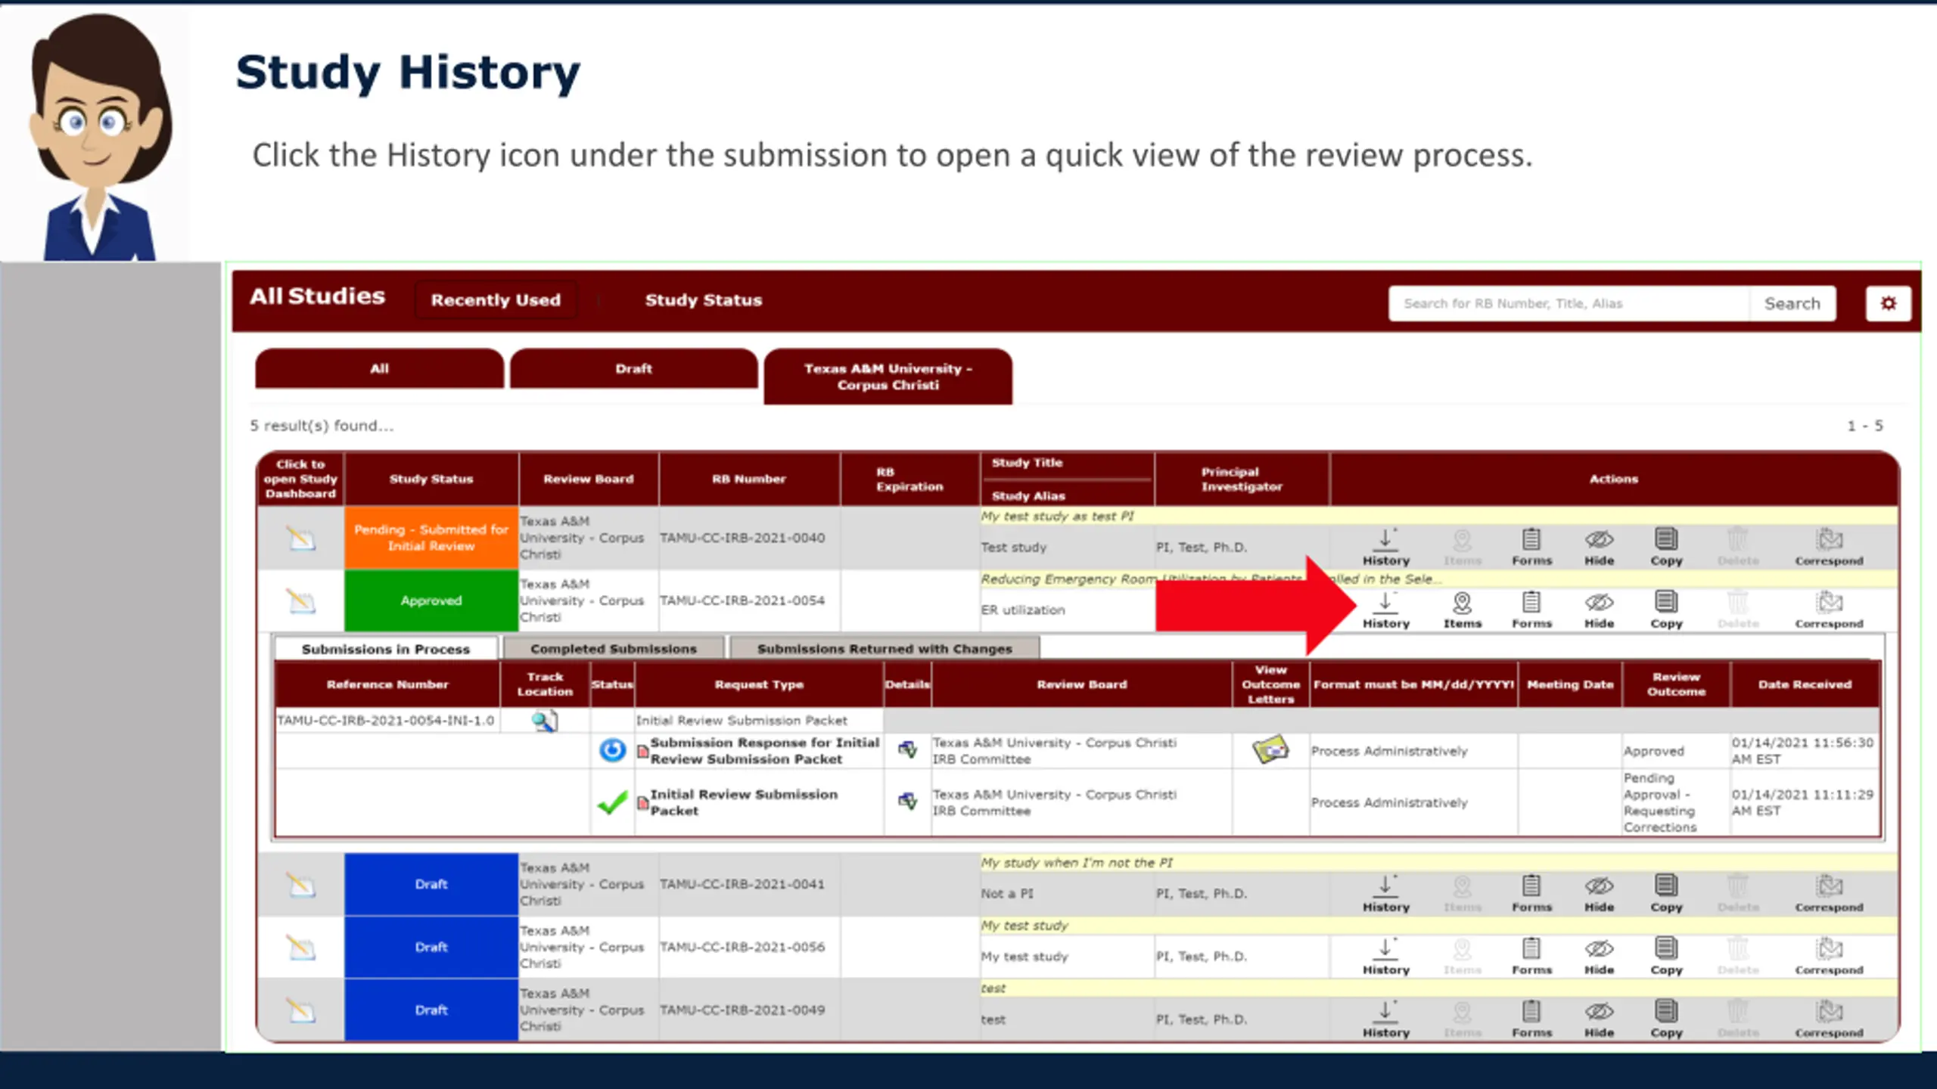Open the Study Status menu item
This screenshot has height=1089, width=1937.
703,300
